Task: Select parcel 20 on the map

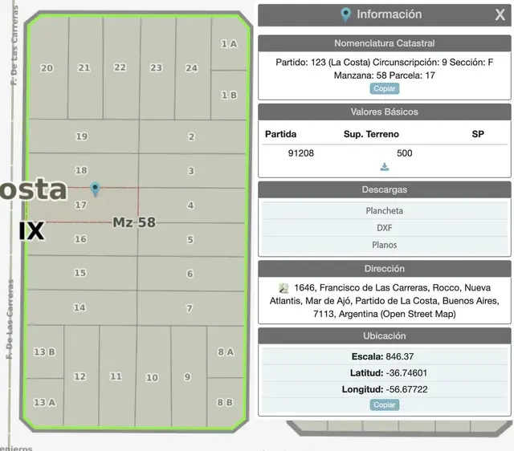Action: (47, 68)
